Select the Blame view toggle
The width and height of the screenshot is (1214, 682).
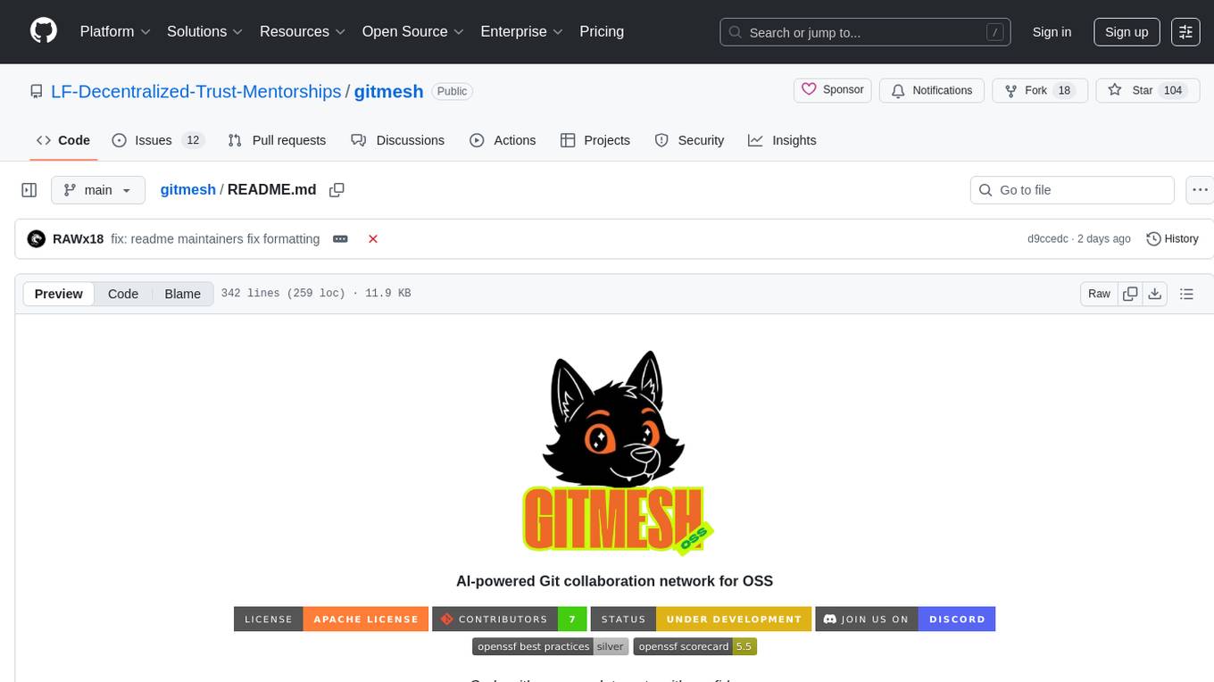(182, 294)
